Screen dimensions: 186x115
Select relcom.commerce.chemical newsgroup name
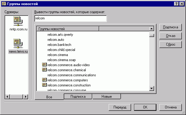67,70
